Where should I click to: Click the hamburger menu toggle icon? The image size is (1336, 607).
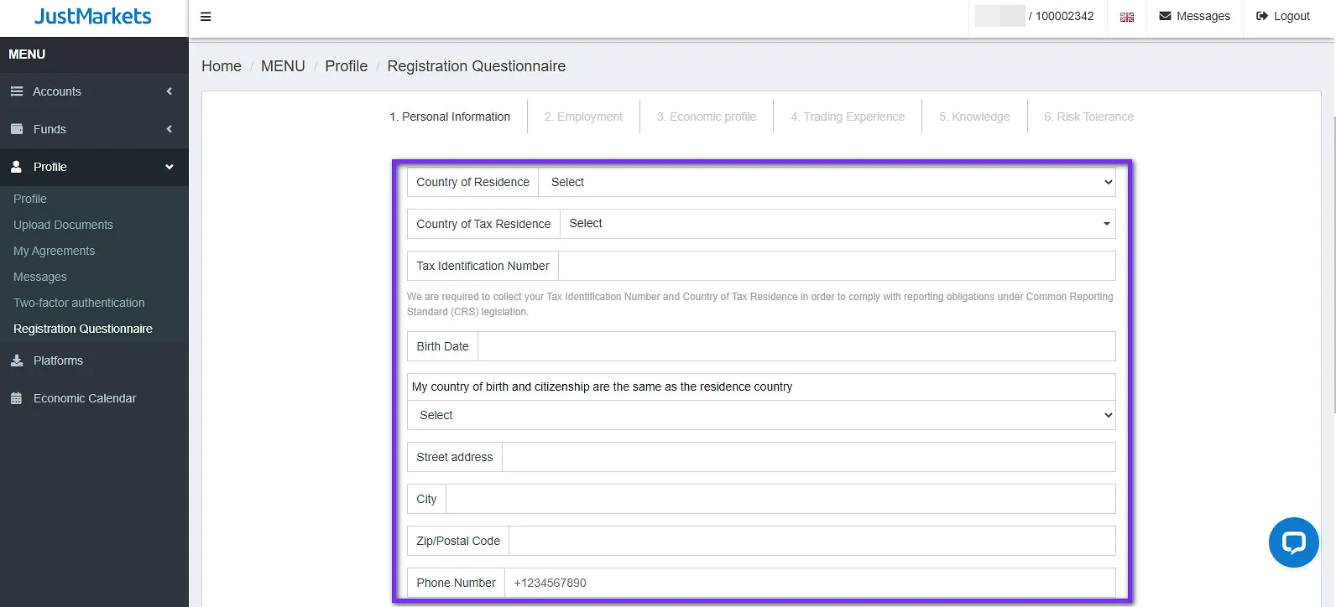coord(206,17)
